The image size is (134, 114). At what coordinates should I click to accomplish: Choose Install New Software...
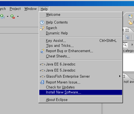(81, 92)
